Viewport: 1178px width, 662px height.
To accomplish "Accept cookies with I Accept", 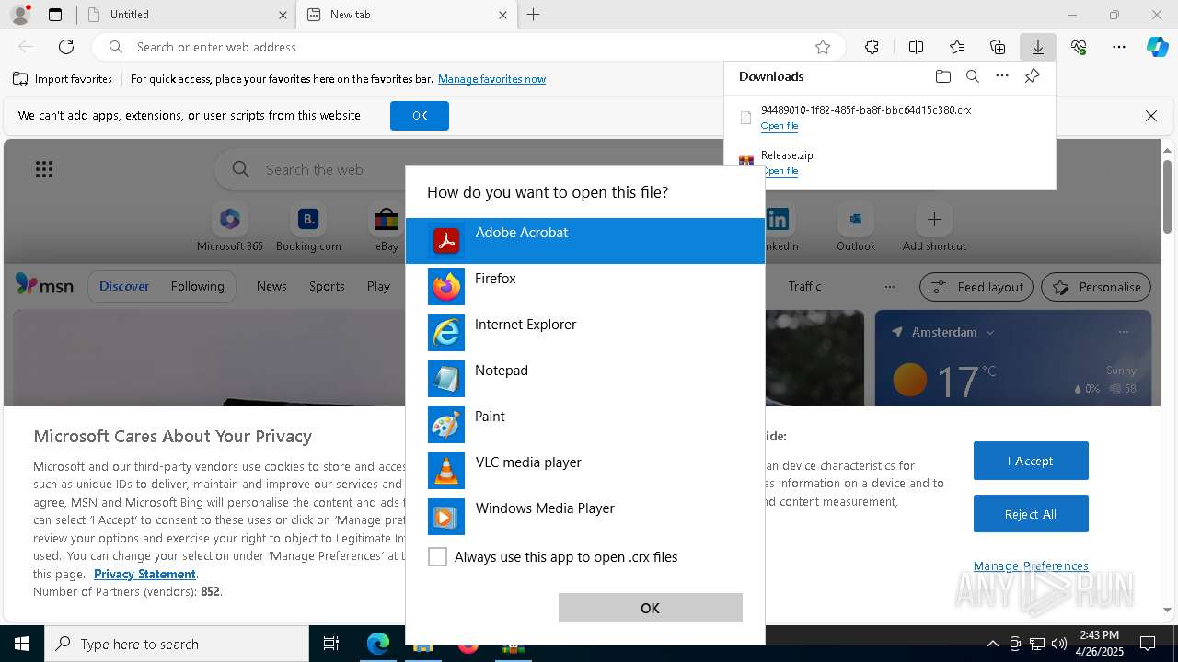I will 1031,461.
